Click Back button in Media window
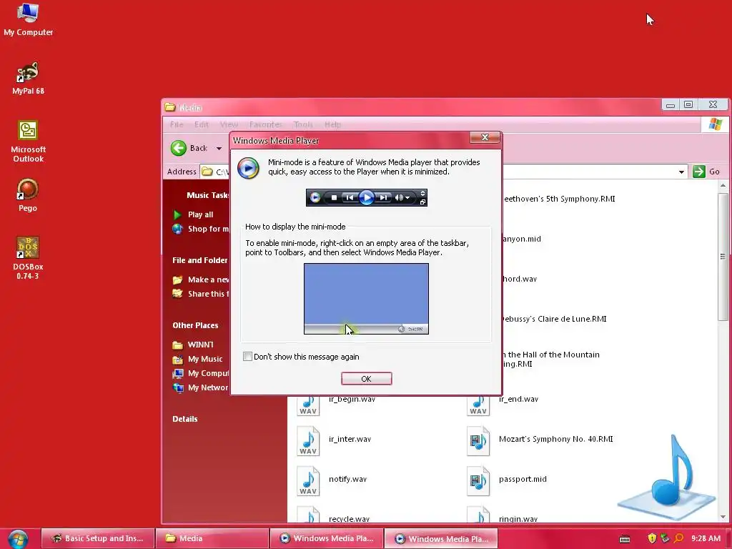The width and height of the screenshot is (732, 549). pyautogui.click(x=189, y=148)
